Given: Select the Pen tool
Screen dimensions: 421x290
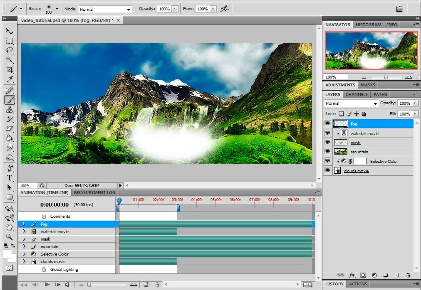Looking at the screenshot, I should pyautogui.click(x=10, y=168).
